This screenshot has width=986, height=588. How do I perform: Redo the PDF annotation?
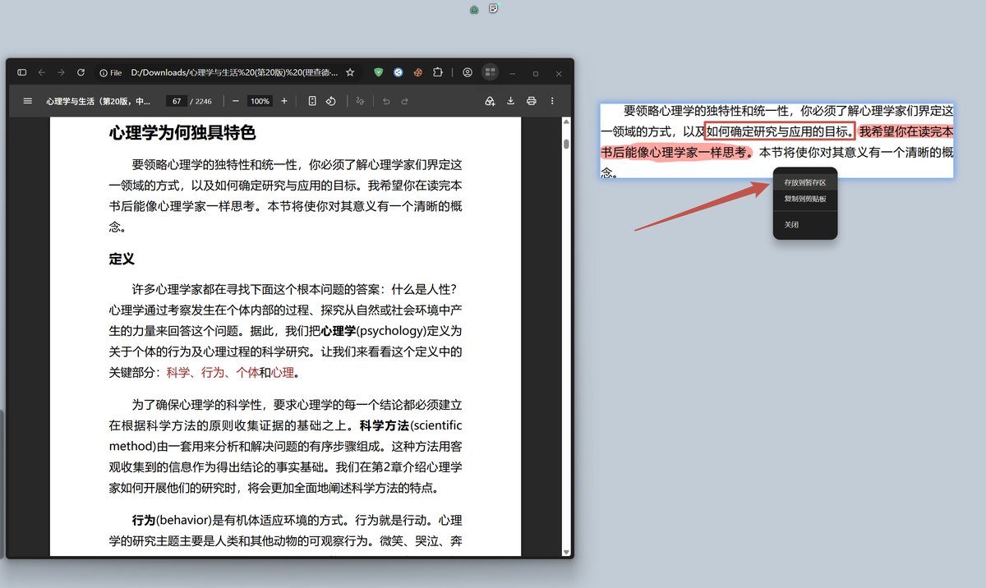(x=405, y=101)
